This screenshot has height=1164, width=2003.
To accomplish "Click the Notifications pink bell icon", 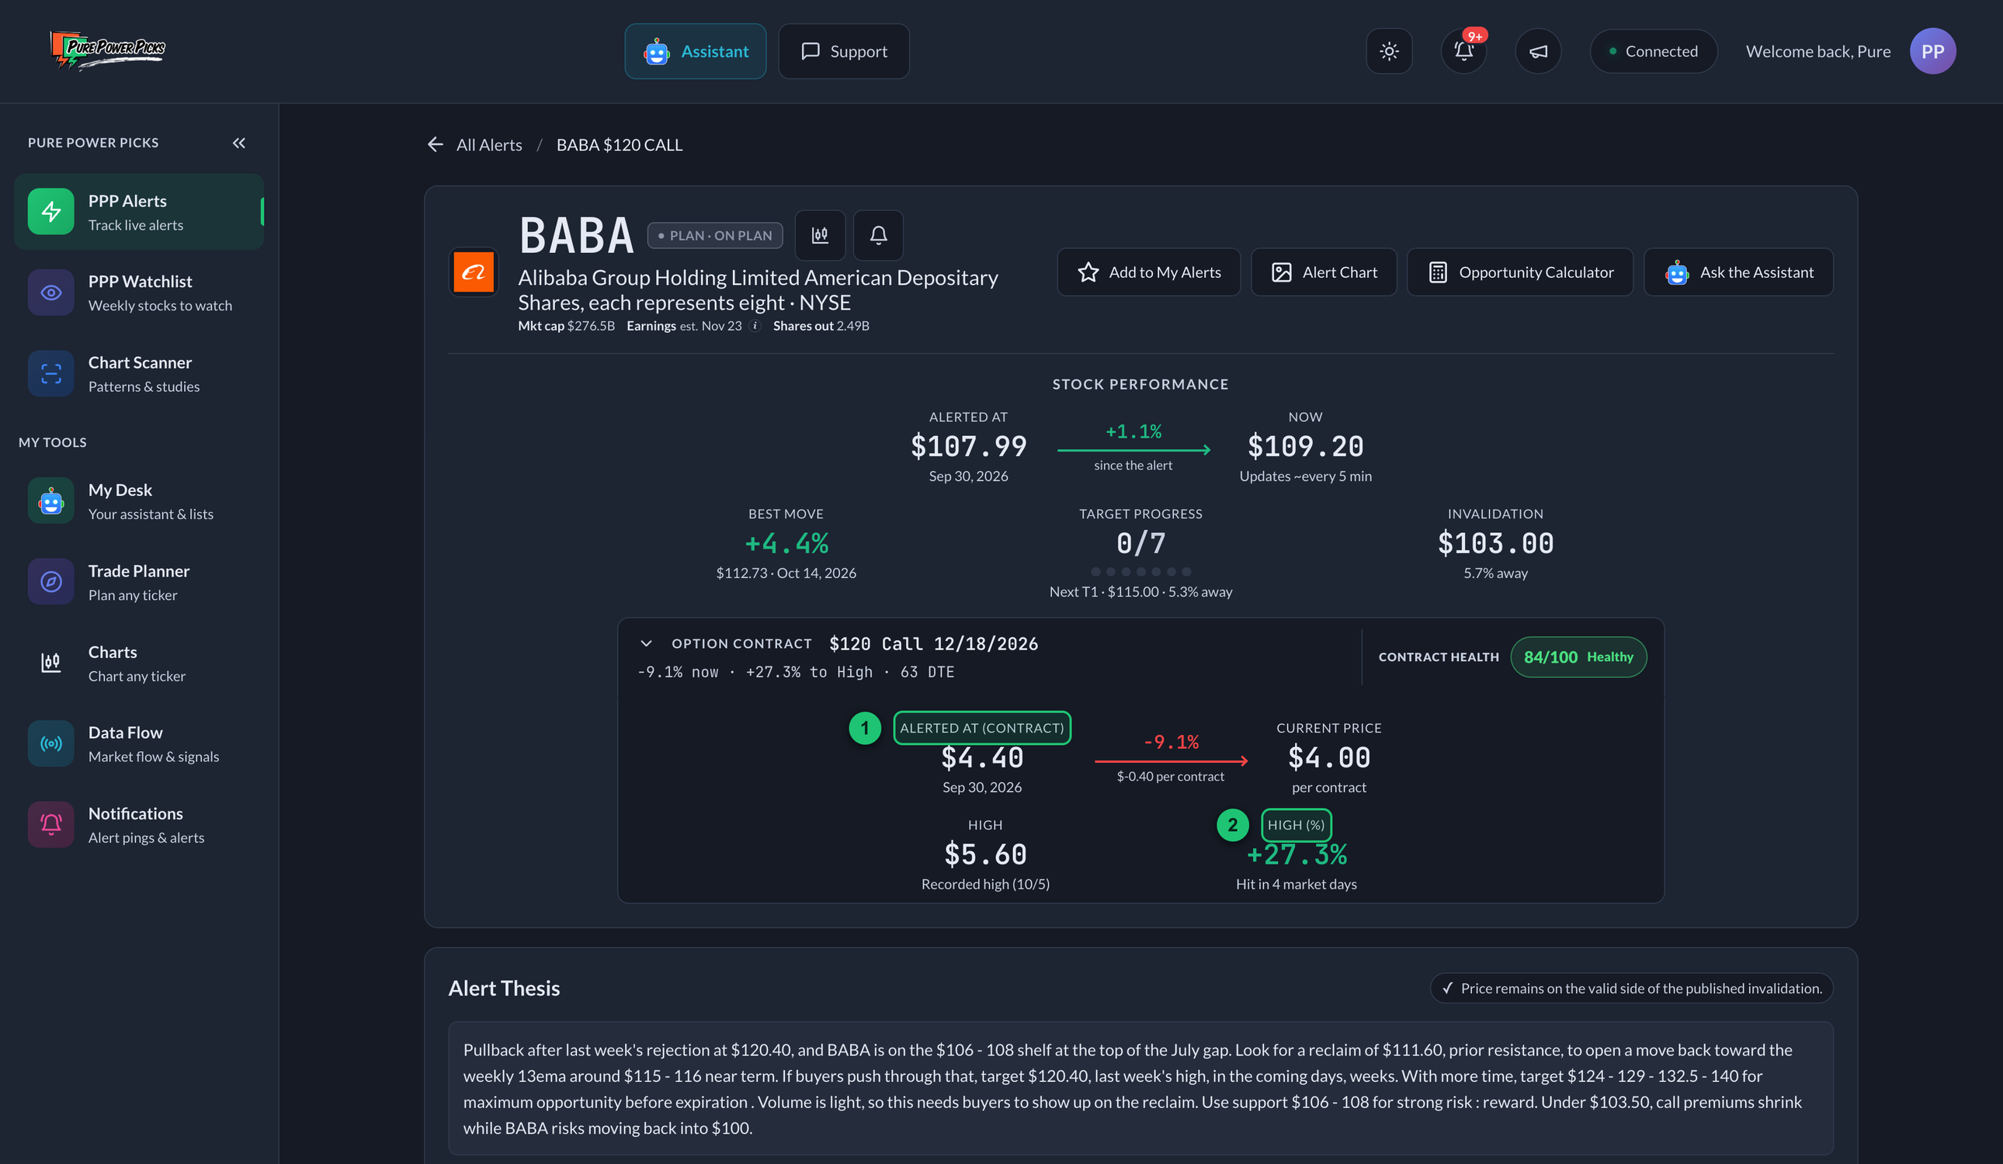I will tap(51, 825).
